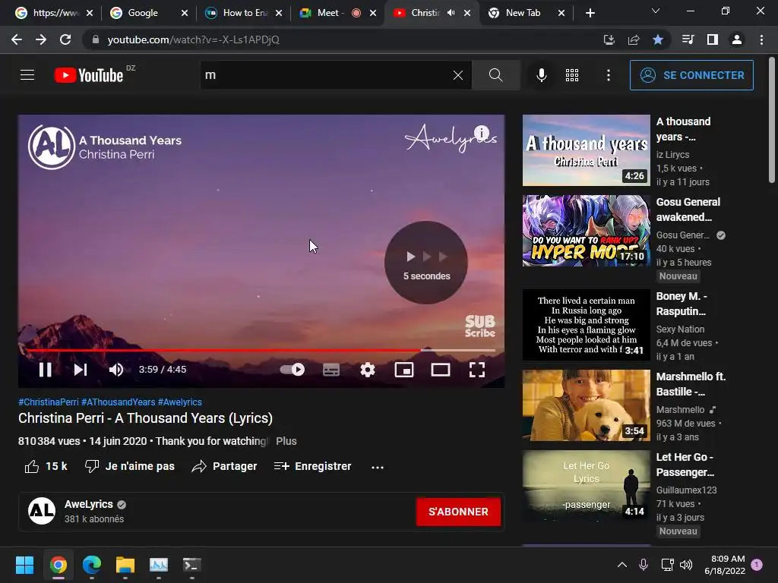Seek on the red progress bar
This screenshot has width=778, height=583.
point(261,350)
